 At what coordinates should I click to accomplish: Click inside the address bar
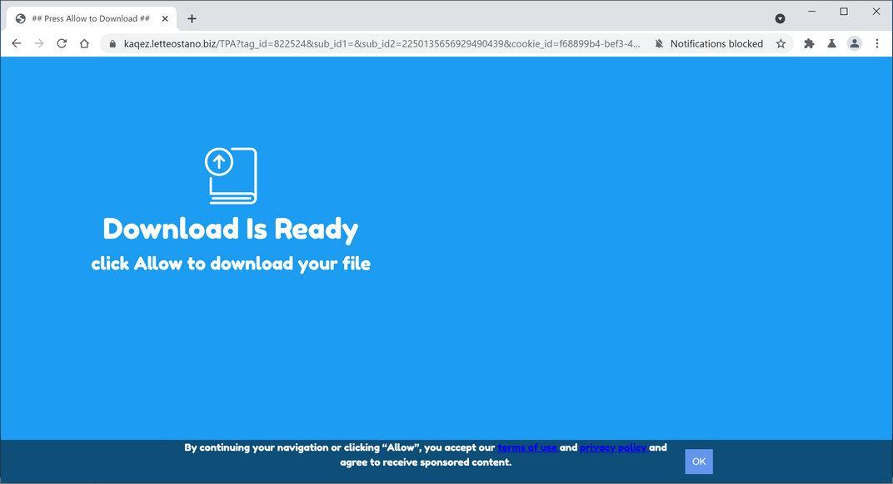click(x=375, y=43)
